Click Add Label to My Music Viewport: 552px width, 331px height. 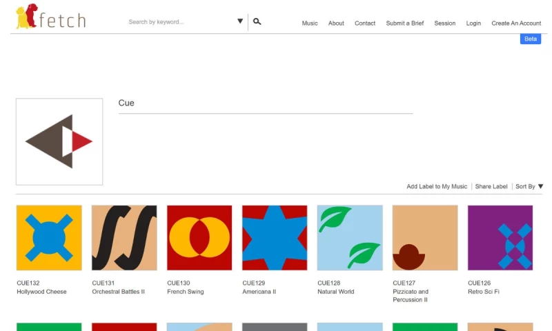click(x=437, y=187)
